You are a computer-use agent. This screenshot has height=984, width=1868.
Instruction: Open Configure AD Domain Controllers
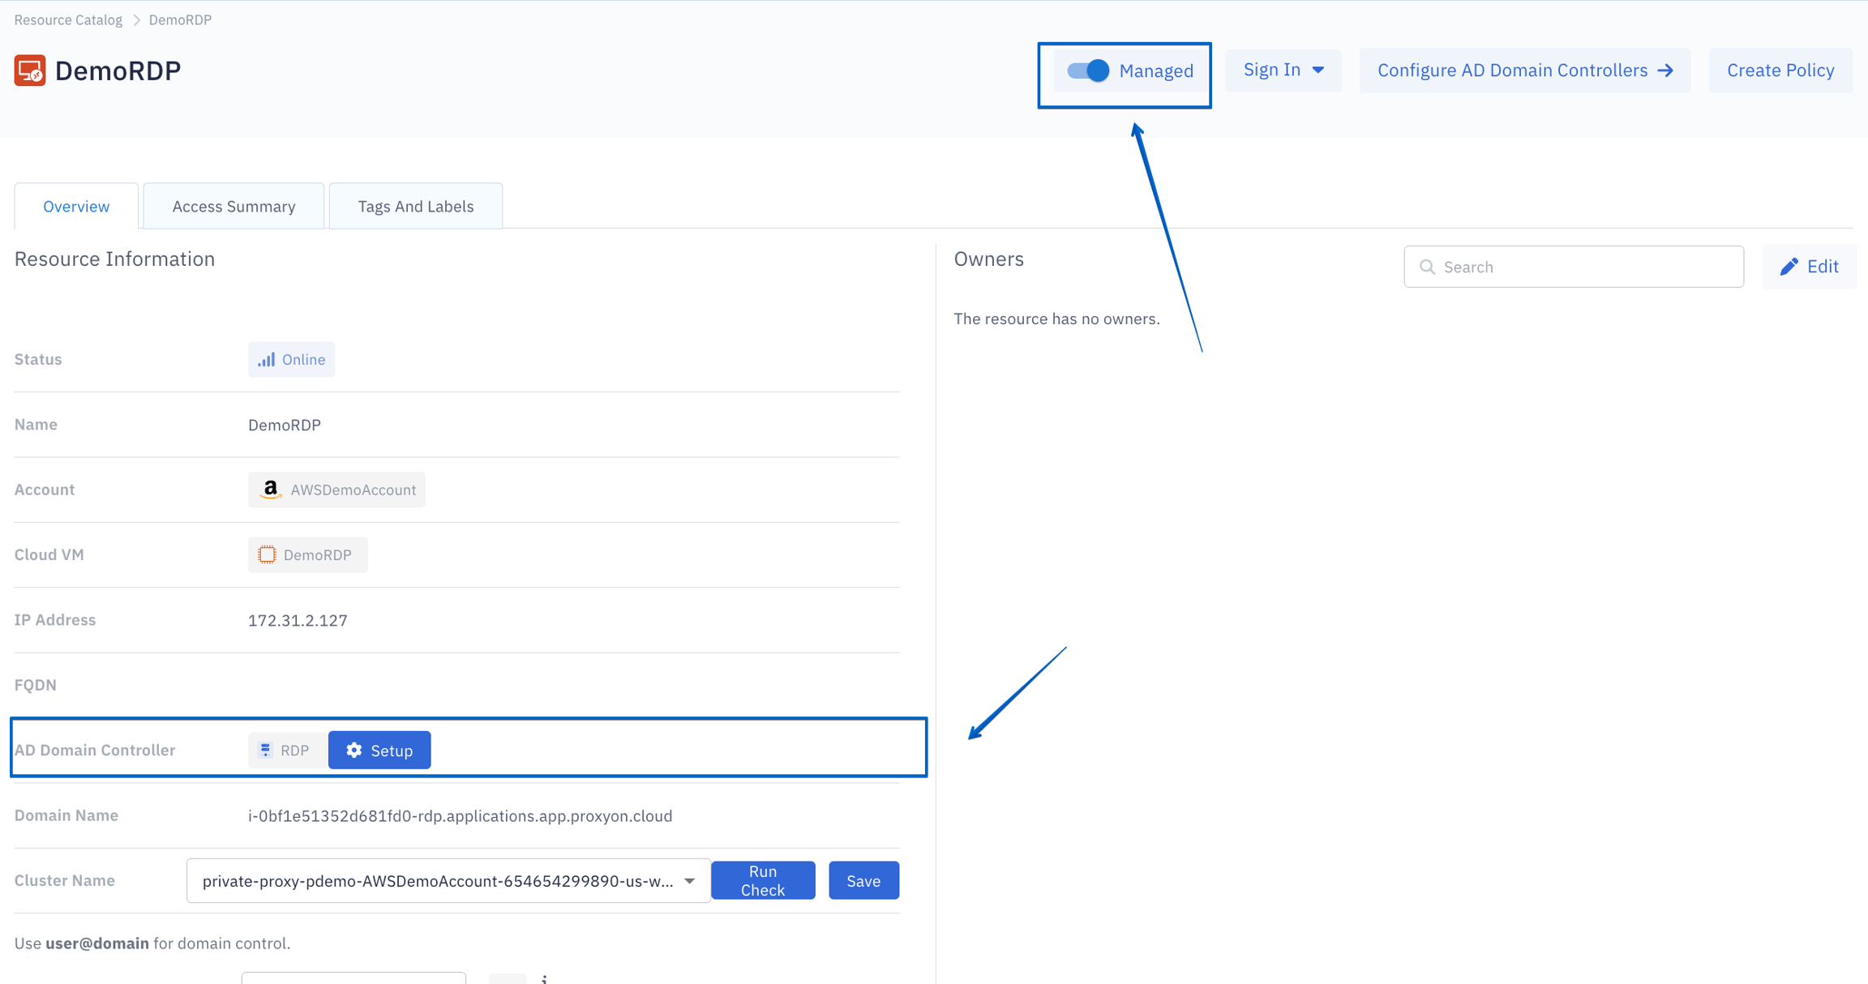1524,71
